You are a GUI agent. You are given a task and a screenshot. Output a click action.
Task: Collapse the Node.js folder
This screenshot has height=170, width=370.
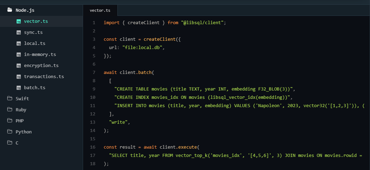(x=41, y=10)
